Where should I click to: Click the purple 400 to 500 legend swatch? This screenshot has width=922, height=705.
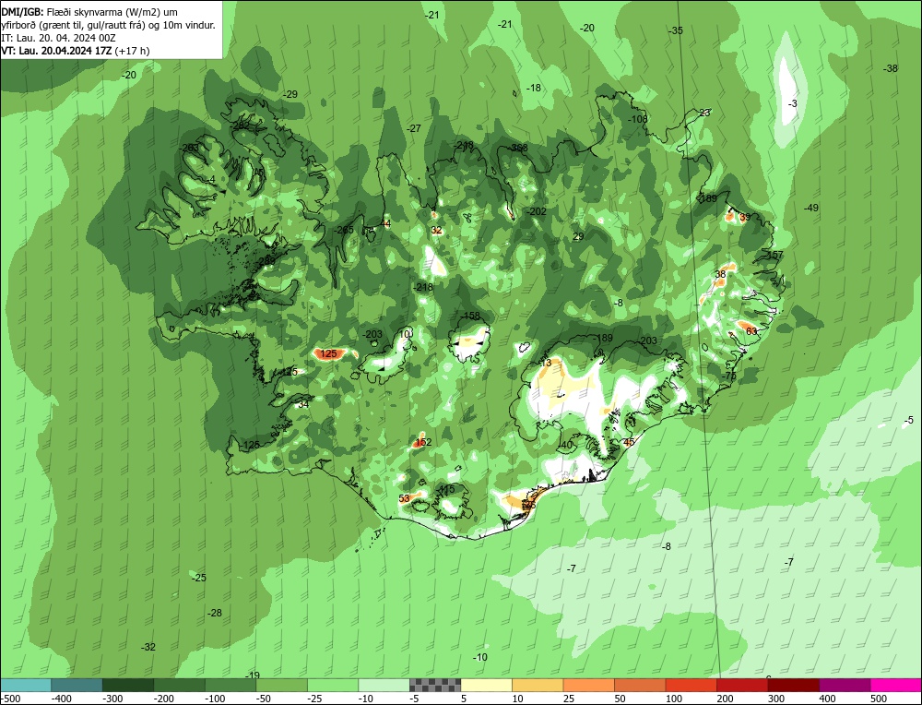tap(844, 686)
